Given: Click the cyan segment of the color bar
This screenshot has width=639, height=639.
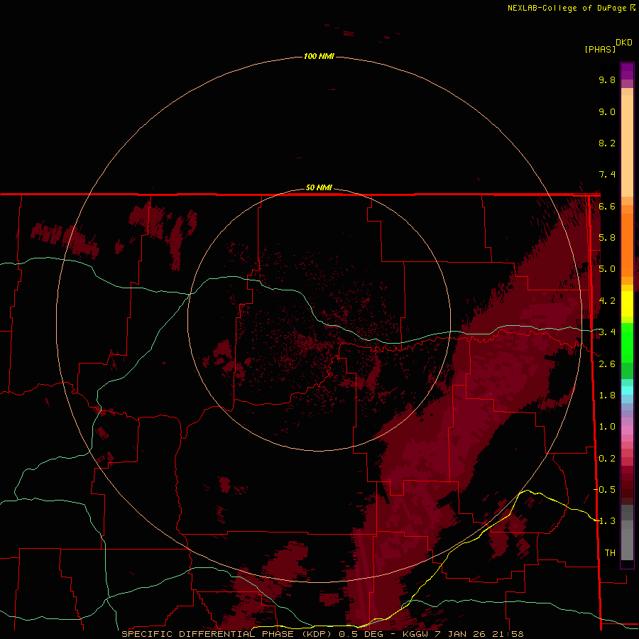Looking at the screenshot, I should [627, 390].
